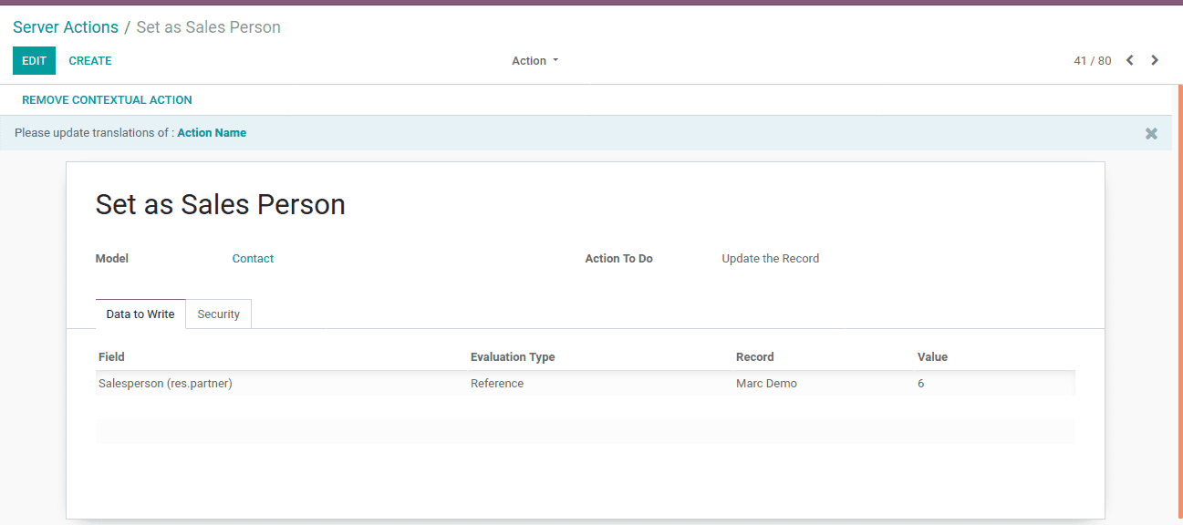
Task: Sort by the Record column header
Action: 754,357
